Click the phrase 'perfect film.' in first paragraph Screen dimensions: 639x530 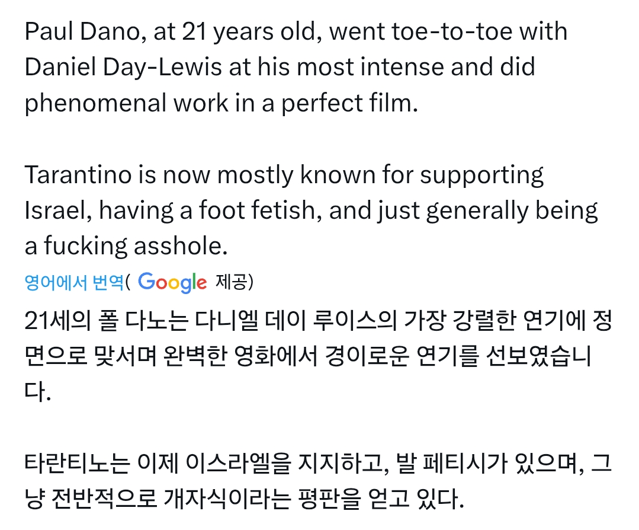(349, 103)
